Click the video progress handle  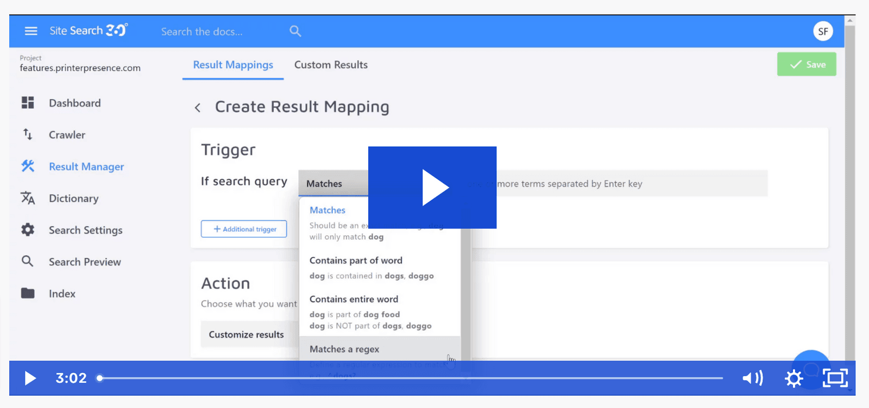(x=100, y=378)
